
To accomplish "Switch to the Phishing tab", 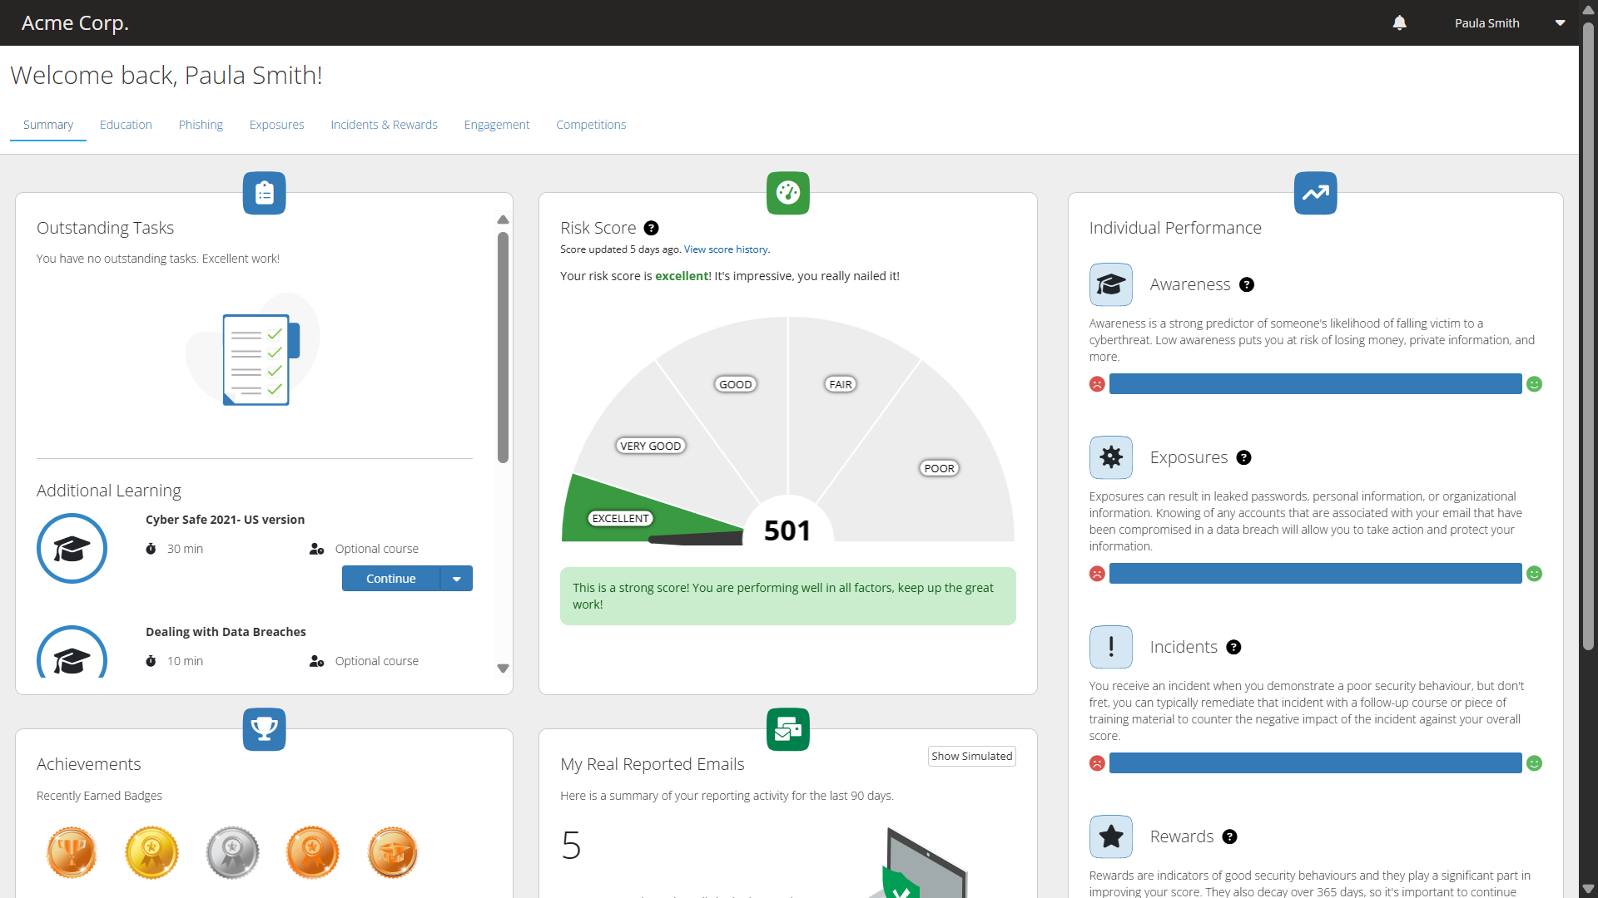I will (201, 125).
